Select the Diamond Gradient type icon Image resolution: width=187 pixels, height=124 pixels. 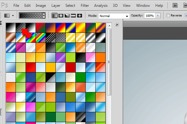[x=79, y=15]
